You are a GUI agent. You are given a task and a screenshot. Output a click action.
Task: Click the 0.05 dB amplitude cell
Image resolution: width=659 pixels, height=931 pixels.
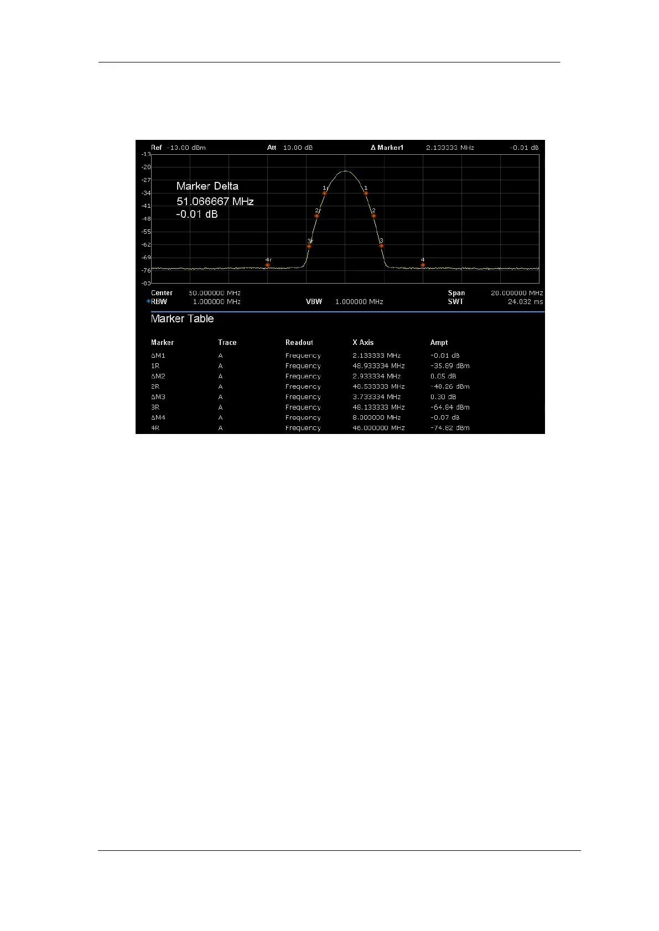[x=443, y=376]
